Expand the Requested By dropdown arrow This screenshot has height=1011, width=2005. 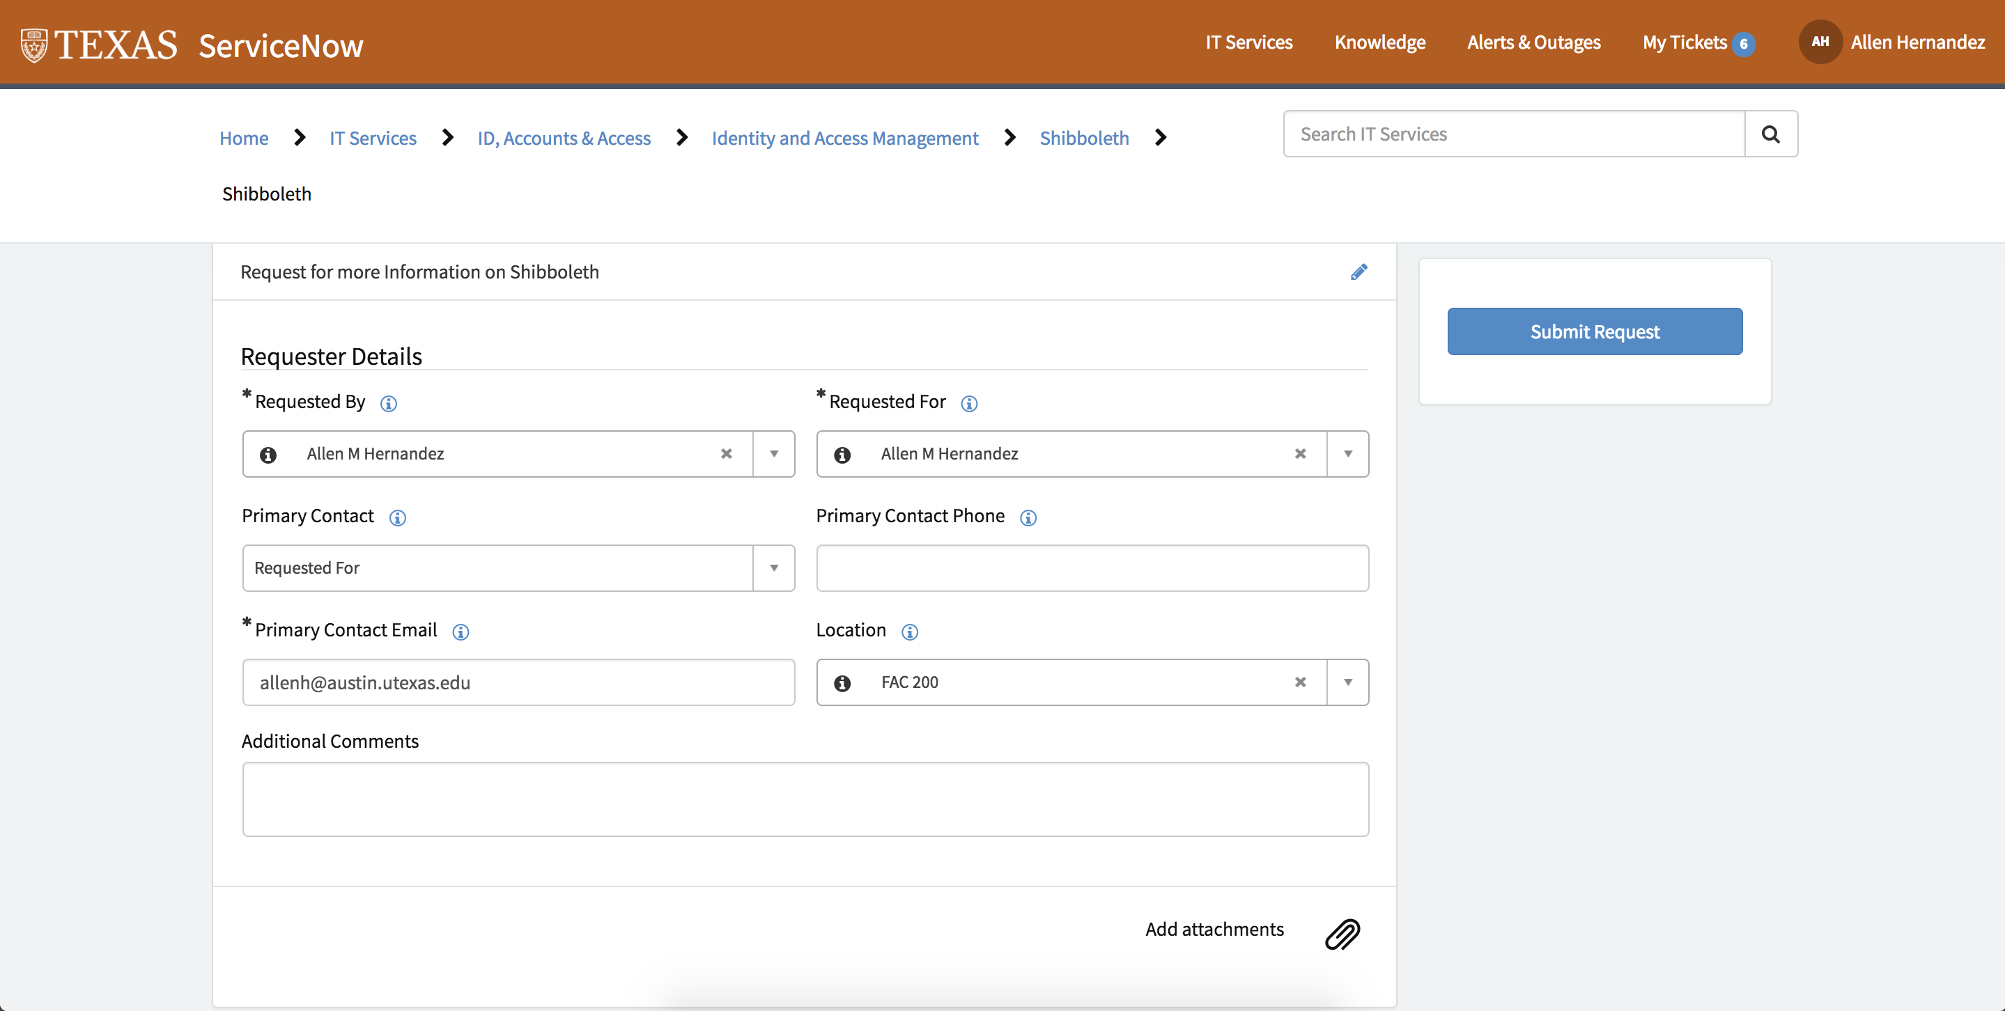pyautogui.click(x=774, y=453)
